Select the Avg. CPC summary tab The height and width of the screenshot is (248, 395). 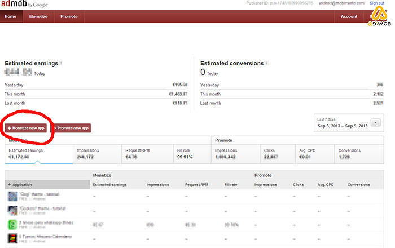315,154
